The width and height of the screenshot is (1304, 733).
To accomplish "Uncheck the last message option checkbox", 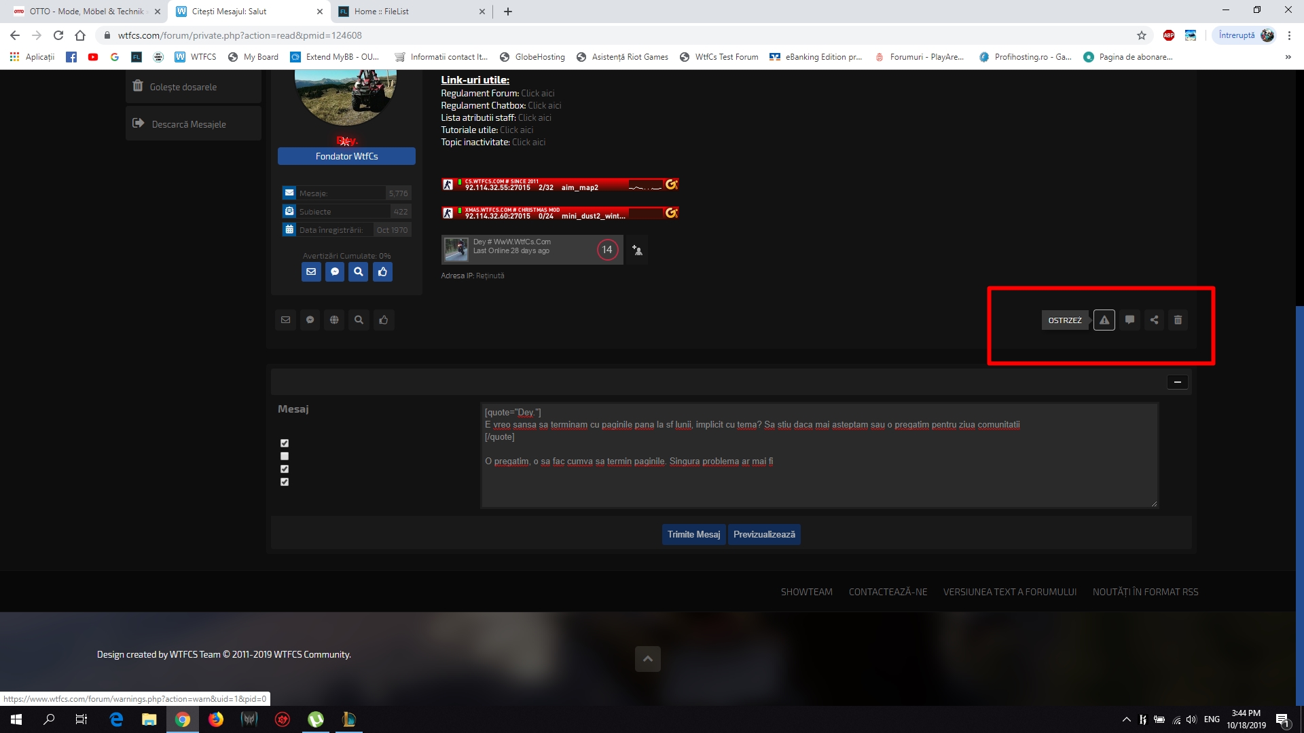I will 285,482.
